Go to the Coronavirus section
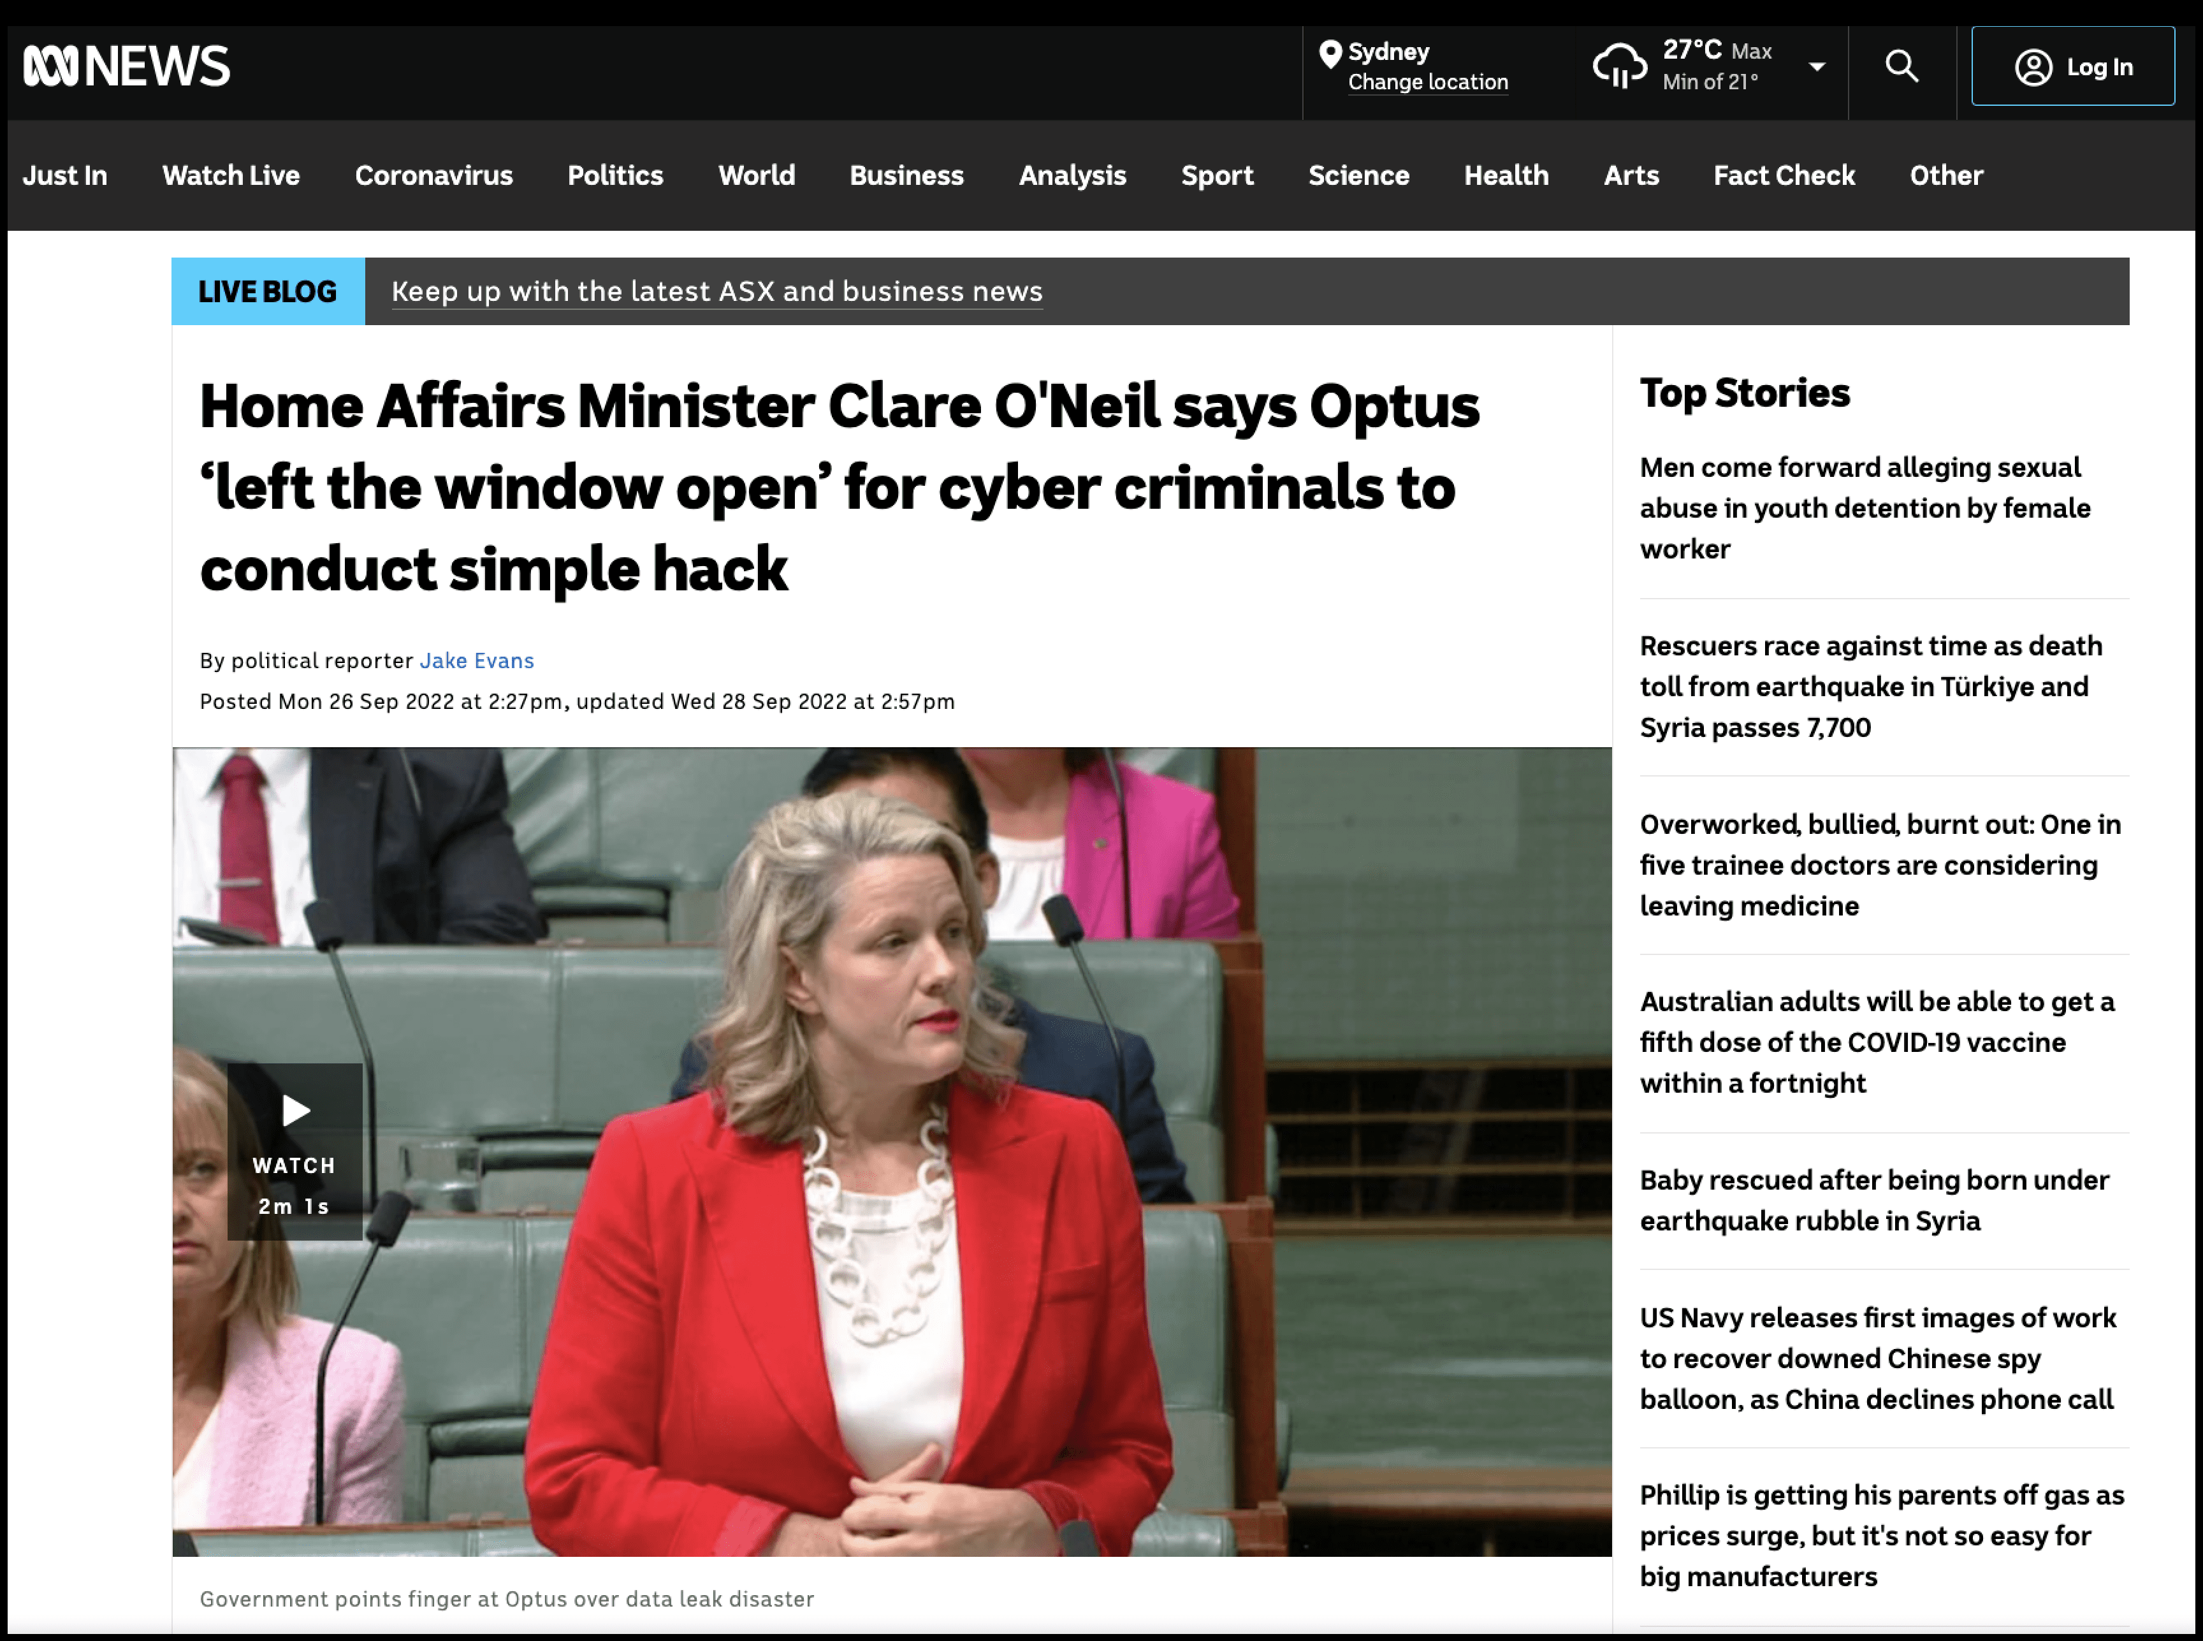The height and width of the screenshot is (1641, 2203). [x=434, y=176]
